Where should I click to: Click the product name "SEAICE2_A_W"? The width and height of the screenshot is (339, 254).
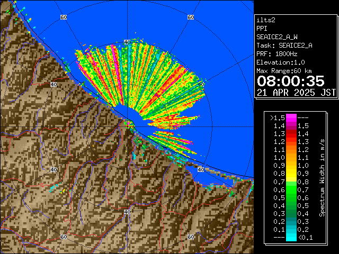click(277, 37)
